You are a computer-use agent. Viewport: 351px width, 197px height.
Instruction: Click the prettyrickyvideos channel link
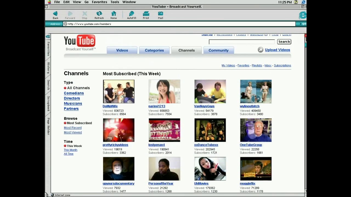click(x=115, y=145)
